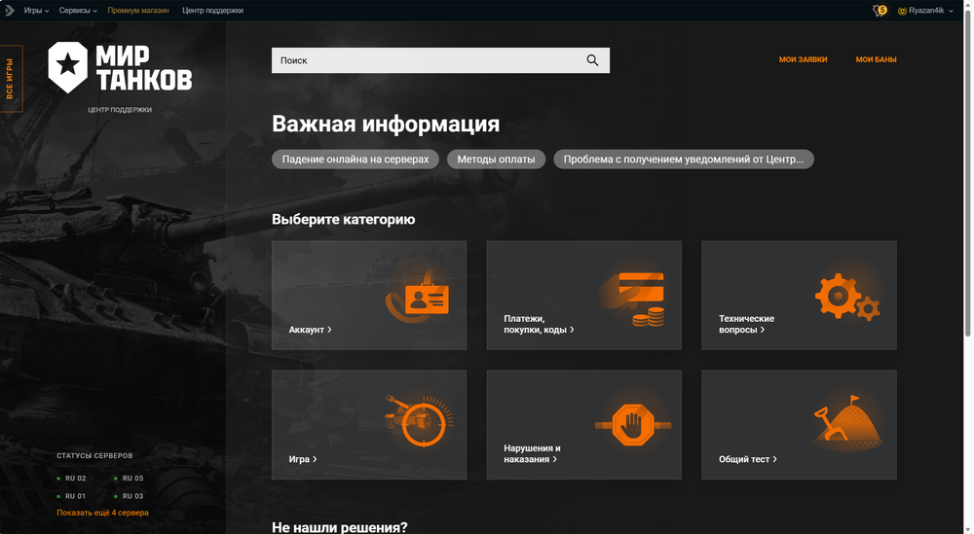Open the Игра category link
Screen dimensions: 974x534
(x=303, y=459)
